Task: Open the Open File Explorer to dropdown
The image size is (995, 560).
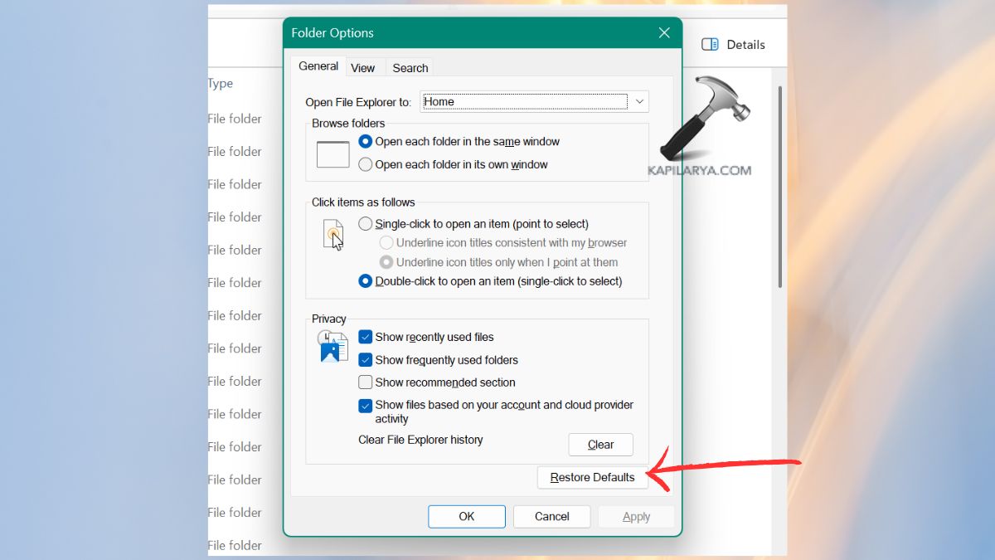Action: [x=639, y=101]
